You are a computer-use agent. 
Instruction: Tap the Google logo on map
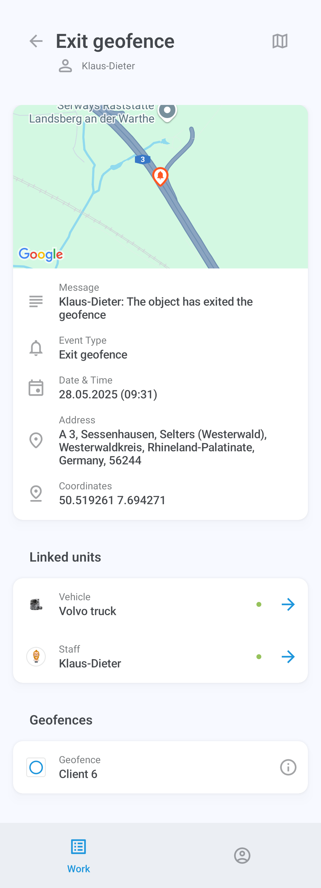pos(41,254)
